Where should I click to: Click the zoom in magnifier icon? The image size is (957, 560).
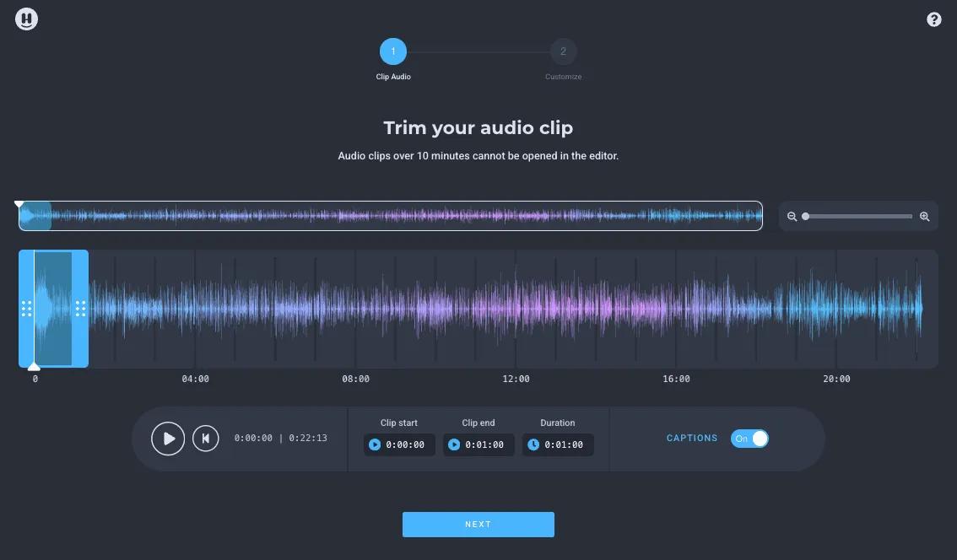click(x=925, y=217)
